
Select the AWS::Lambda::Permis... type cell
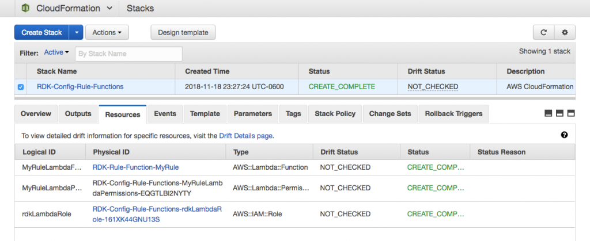[x=271, y=189]
